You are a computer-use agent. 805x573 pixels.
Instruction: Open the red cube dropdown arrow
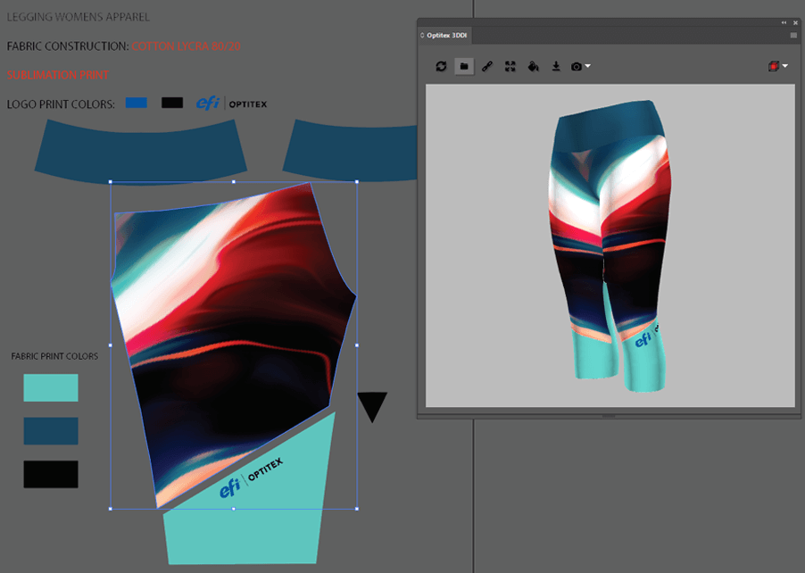tap(784, 67)
